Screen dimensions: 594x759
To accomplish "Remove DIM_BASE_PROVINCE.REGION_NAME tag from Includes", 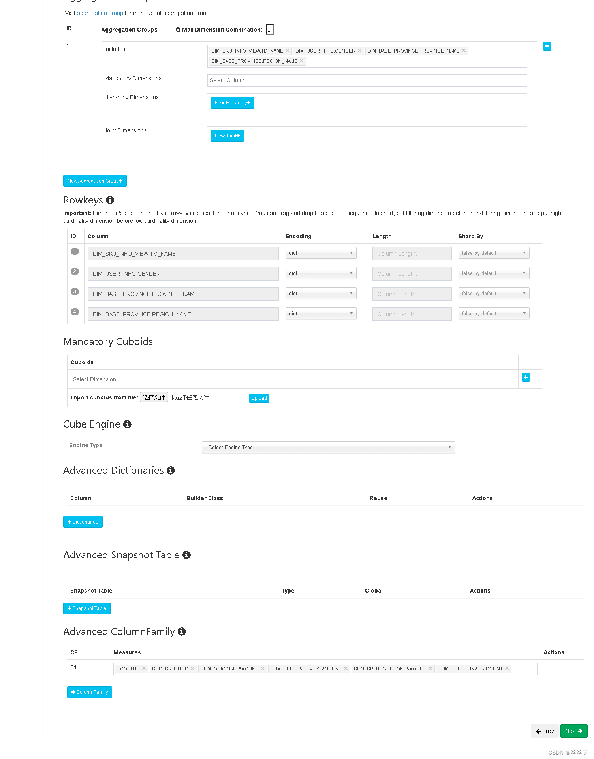I will point(302,61).
